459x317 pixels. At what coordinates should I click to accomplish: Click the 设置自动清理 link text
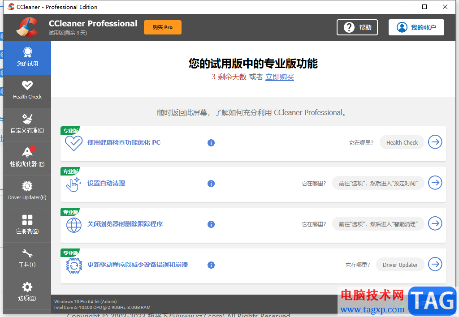106,183
